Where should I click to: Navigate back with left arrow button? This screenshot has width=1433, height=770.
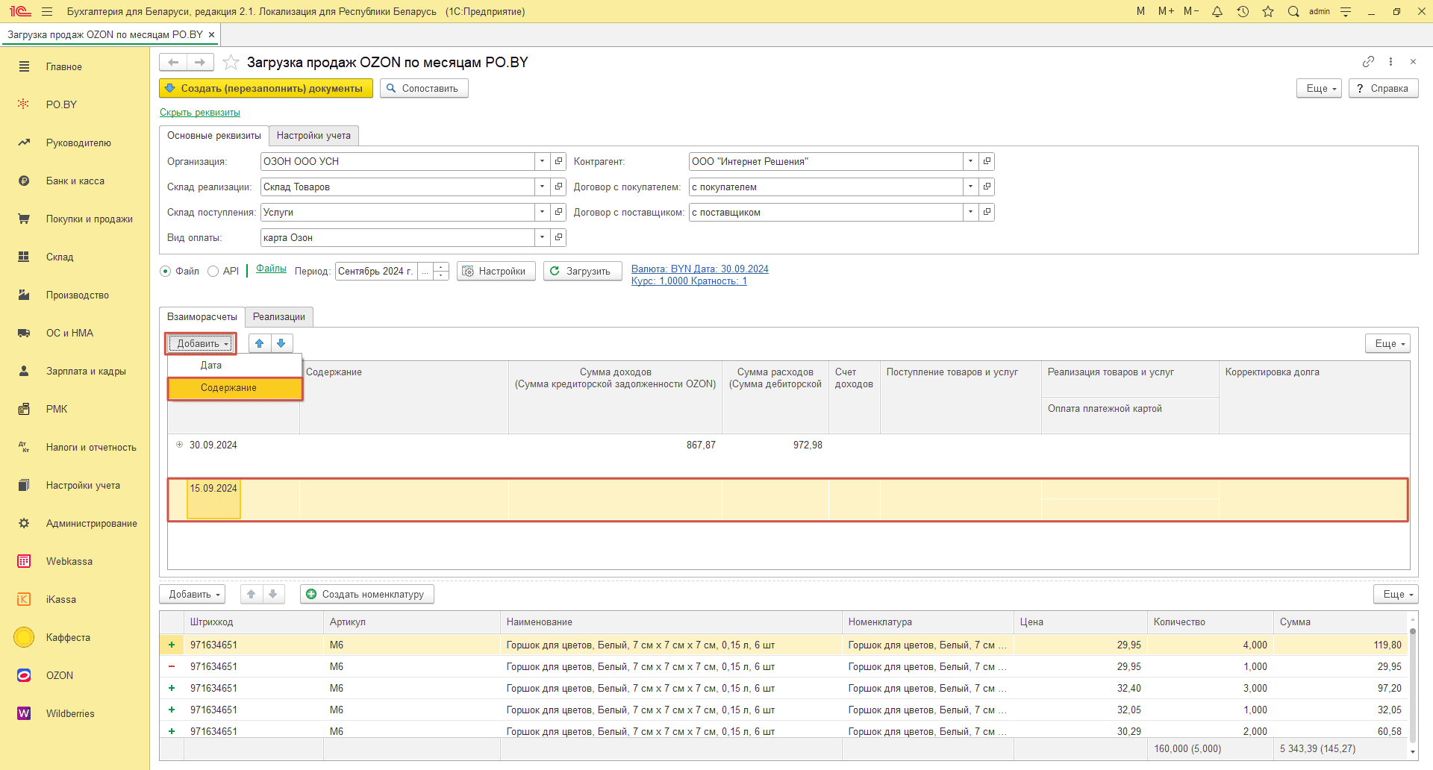point(173,62)
